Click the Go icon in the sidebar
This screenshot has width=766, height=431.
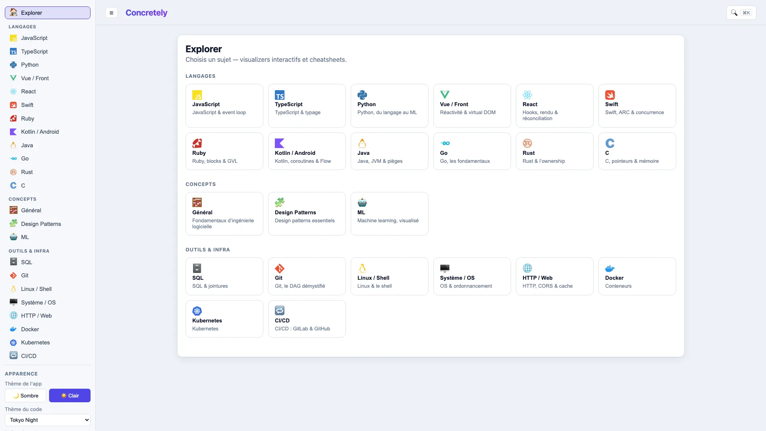pos(14,158)
